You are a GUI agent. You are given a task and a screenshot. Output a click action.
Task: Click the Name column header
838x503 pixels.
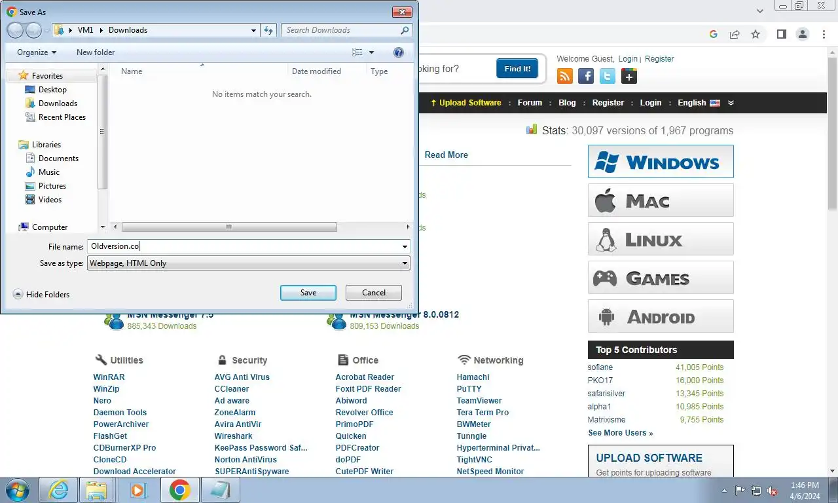click(x=132, y=71)
